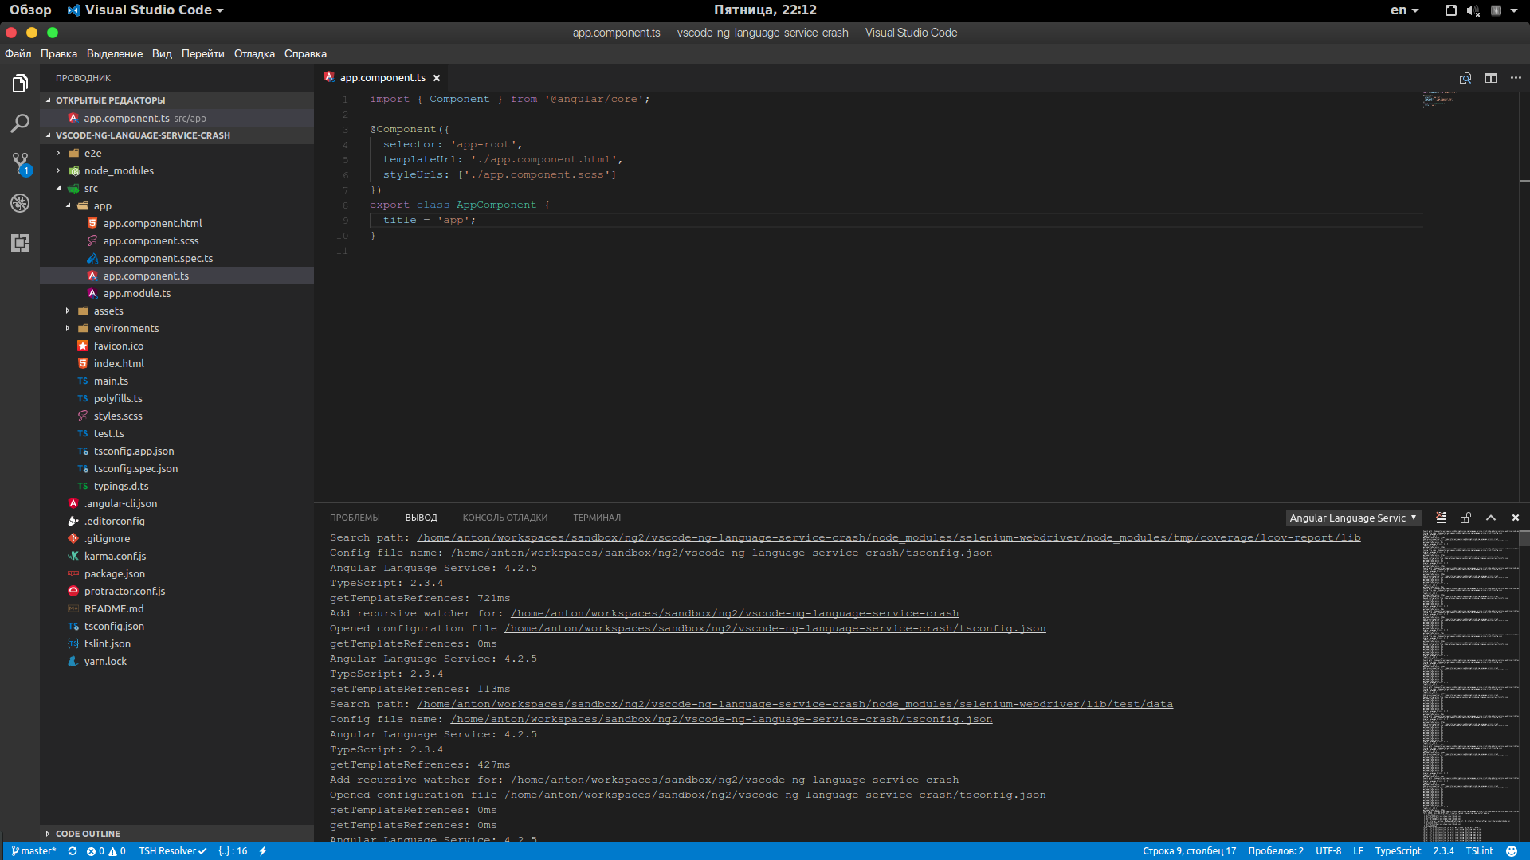
Task: Open the Справка menu
Action: pos(305,53)
